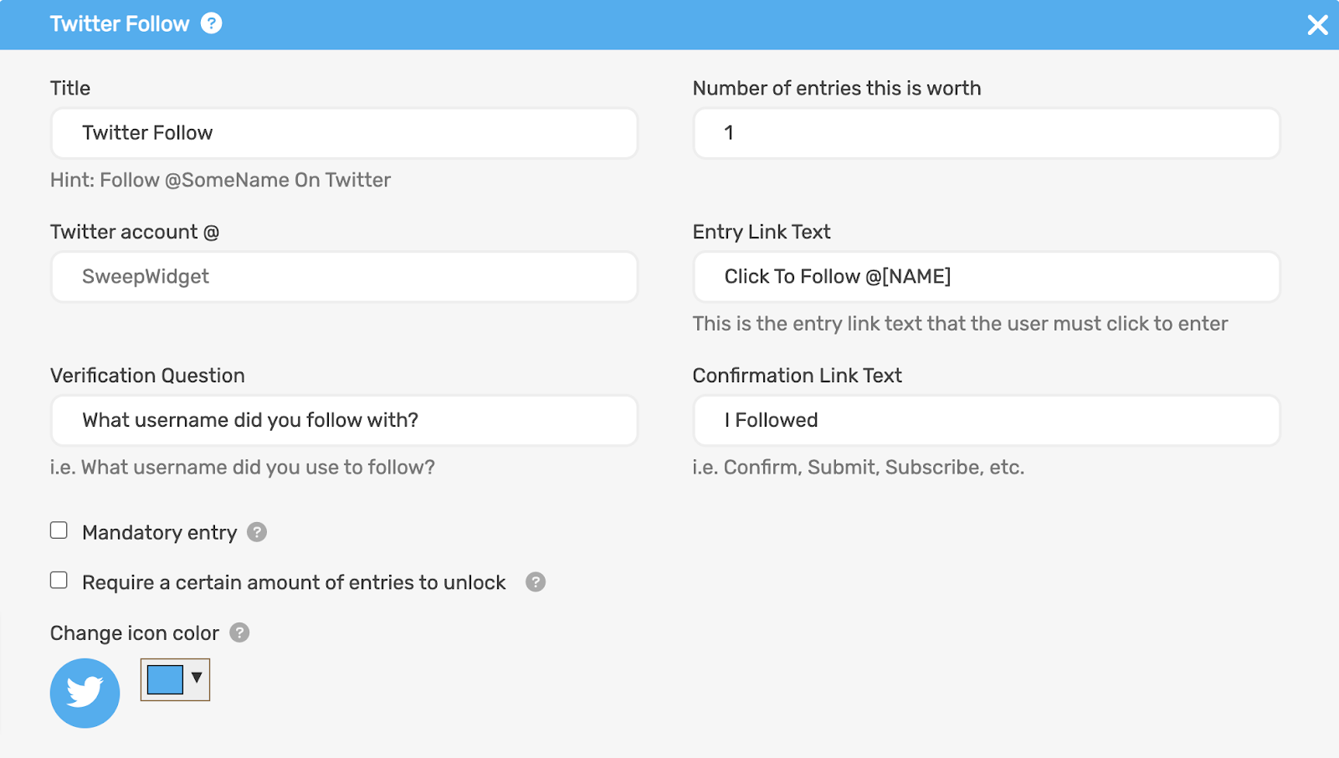Click the Number of entries field

click(x=986, y=133)
